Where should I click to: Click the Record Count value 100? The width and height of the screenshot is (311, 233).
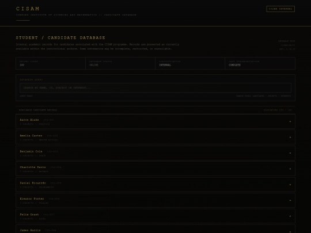[x=22, y=65]
